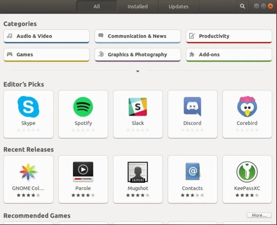Viewport: 277px width, 225px height.
Task: Click the star rating under GNOME Col…
Action: tap(29, 195)
